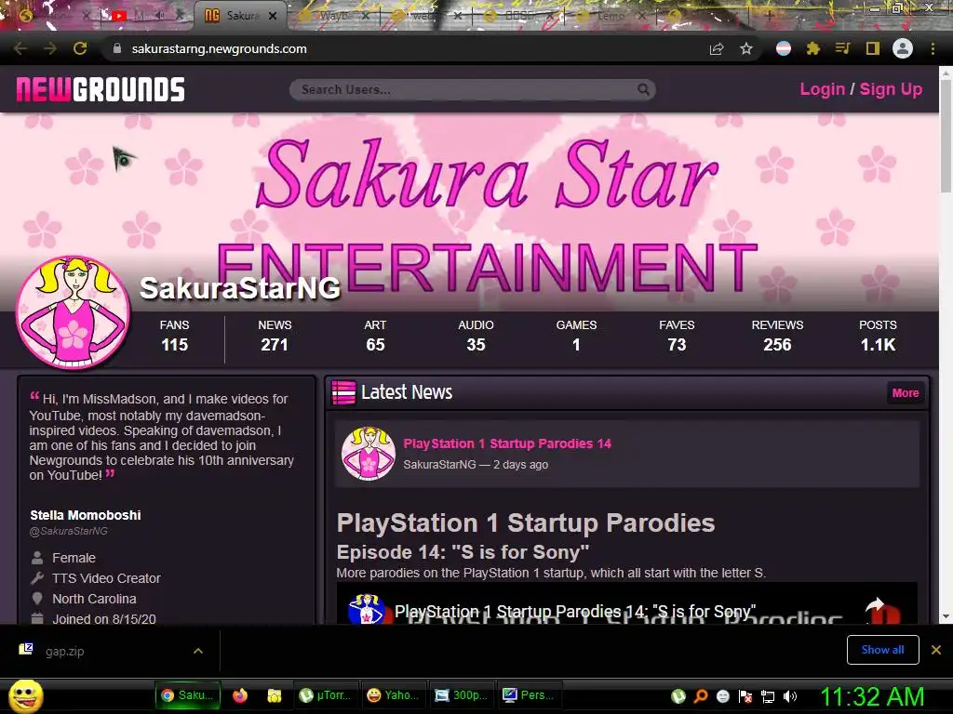The height and width of the screenshot is (714, 953).
Task: Click the µTorrent system tray icon
Action: (678, 696)
